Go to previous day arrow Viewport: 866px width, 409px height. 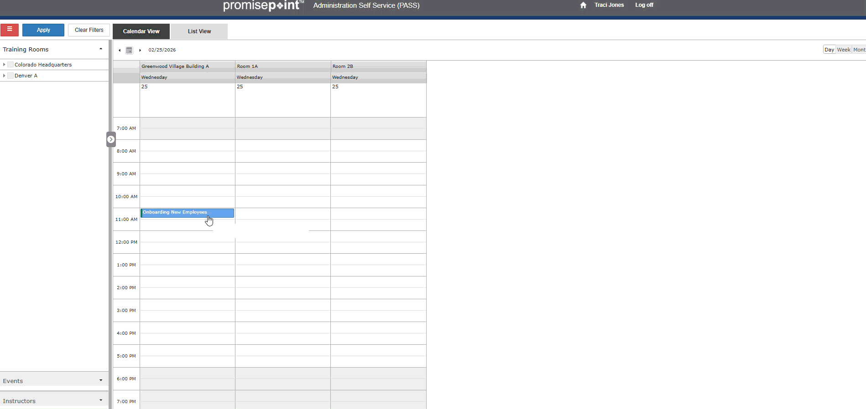[120, 50]
